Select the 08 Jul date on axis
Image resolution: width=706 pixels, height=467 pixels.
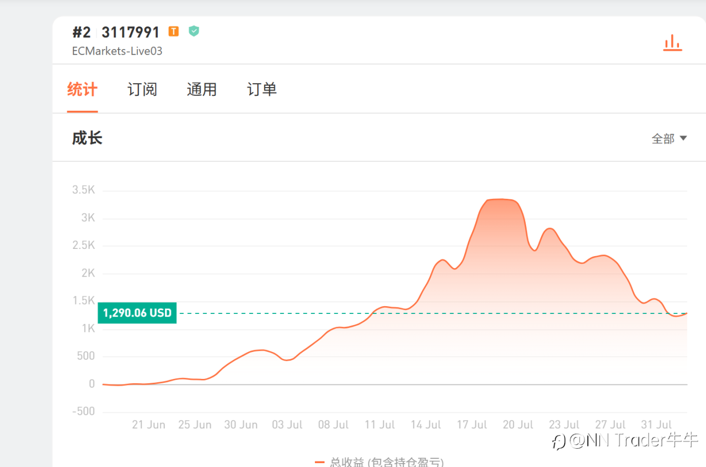[333, 425]
